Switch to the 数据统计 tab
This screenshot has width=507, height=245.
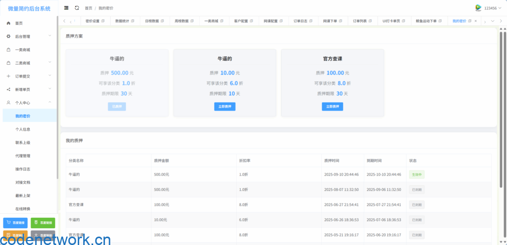(122, 21)
